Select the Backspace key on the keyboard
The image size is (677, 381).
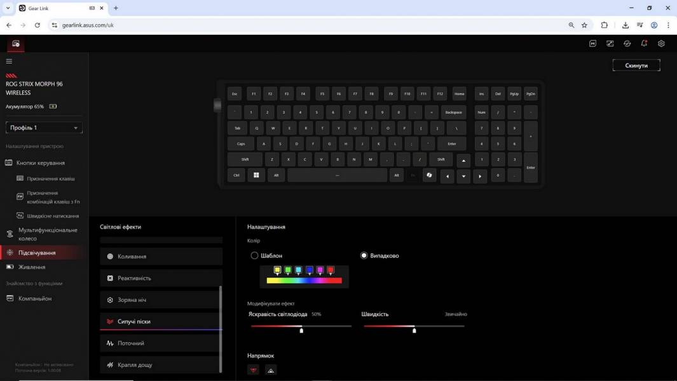453,112
